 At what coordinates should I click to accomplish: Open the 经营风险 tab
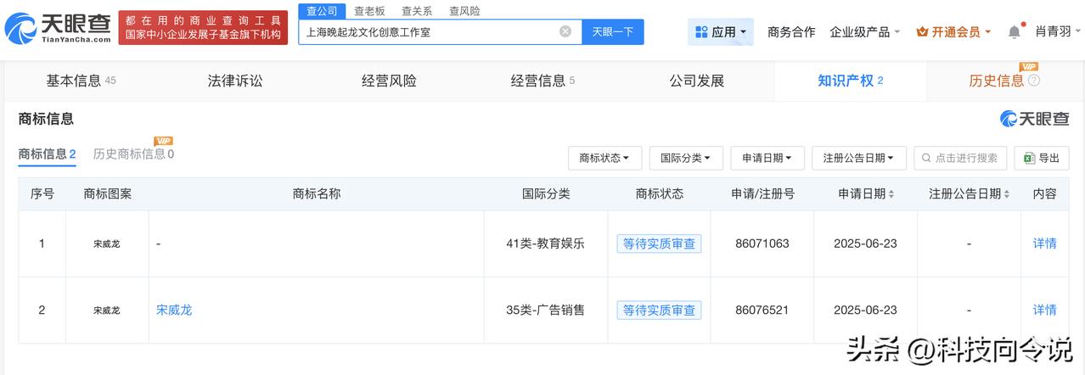(x=389, y=81)
